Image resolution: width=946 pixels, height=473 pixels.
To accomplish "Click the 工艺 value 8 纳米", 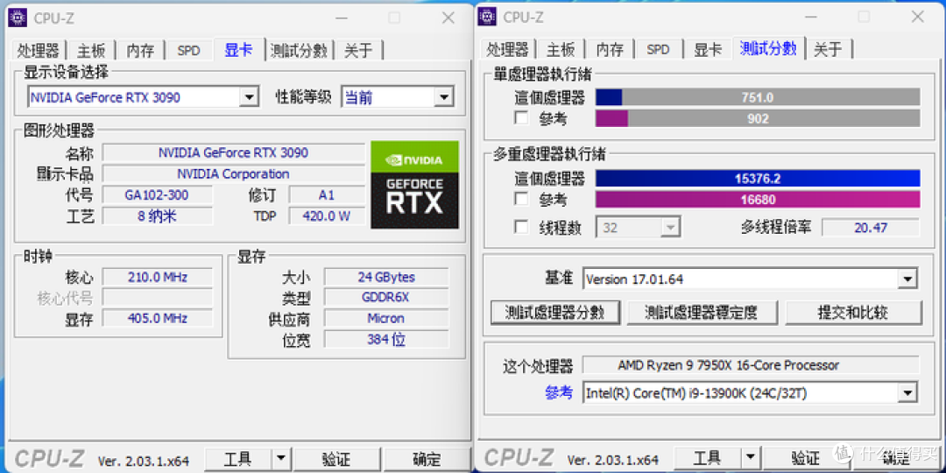I will [x=157, y=216].
